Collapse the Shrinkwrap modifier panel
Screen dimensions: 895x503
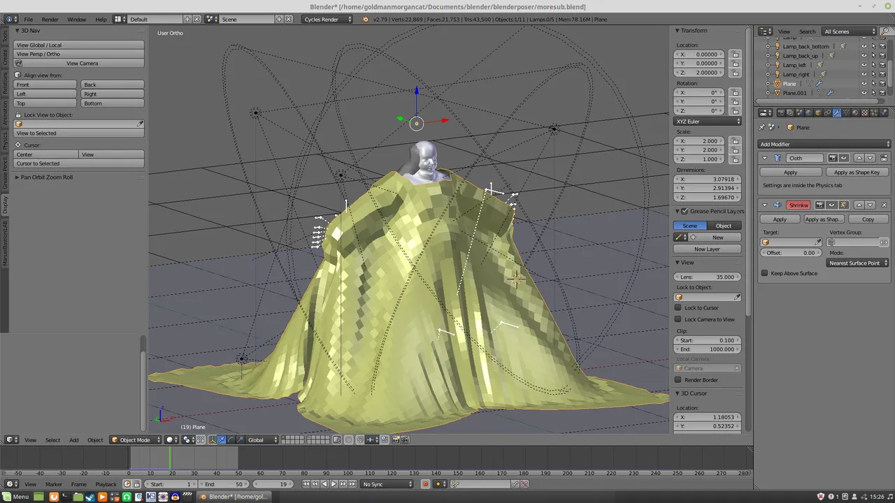[x=764, y=205]
